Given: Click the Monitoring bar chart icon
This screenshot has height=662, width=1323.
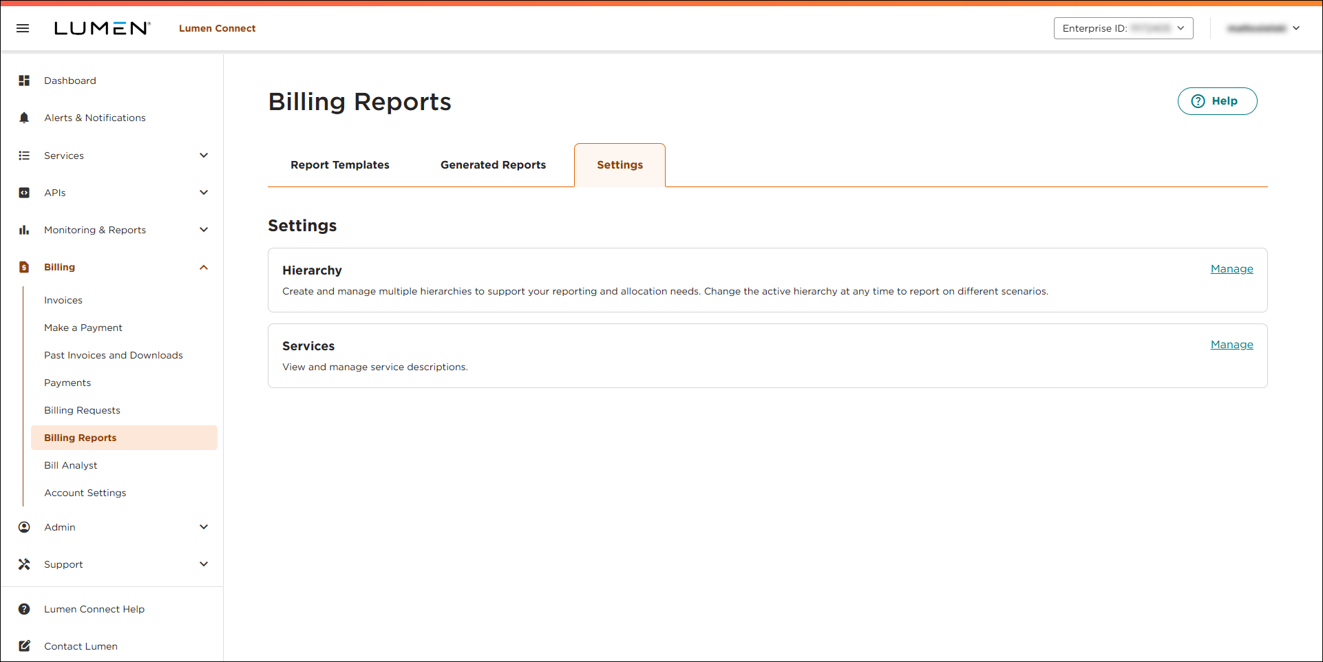Looking at the screenshot, I should pyautogui.click(x=24, y=230).
